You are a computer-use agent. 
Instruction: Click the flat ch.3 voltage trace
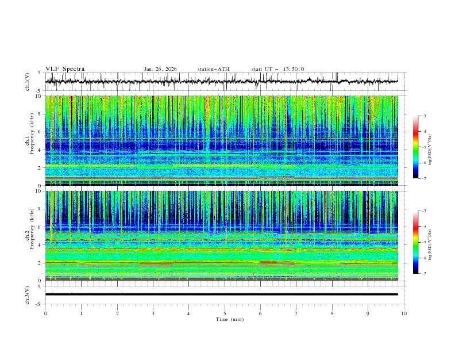click(x=222, y=294)
